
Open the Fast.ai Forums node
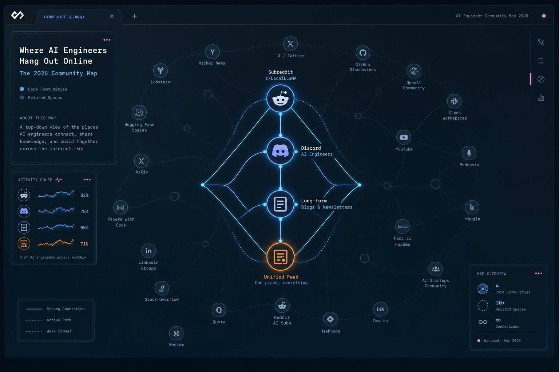pyautogui.click(x=403, y=227)
